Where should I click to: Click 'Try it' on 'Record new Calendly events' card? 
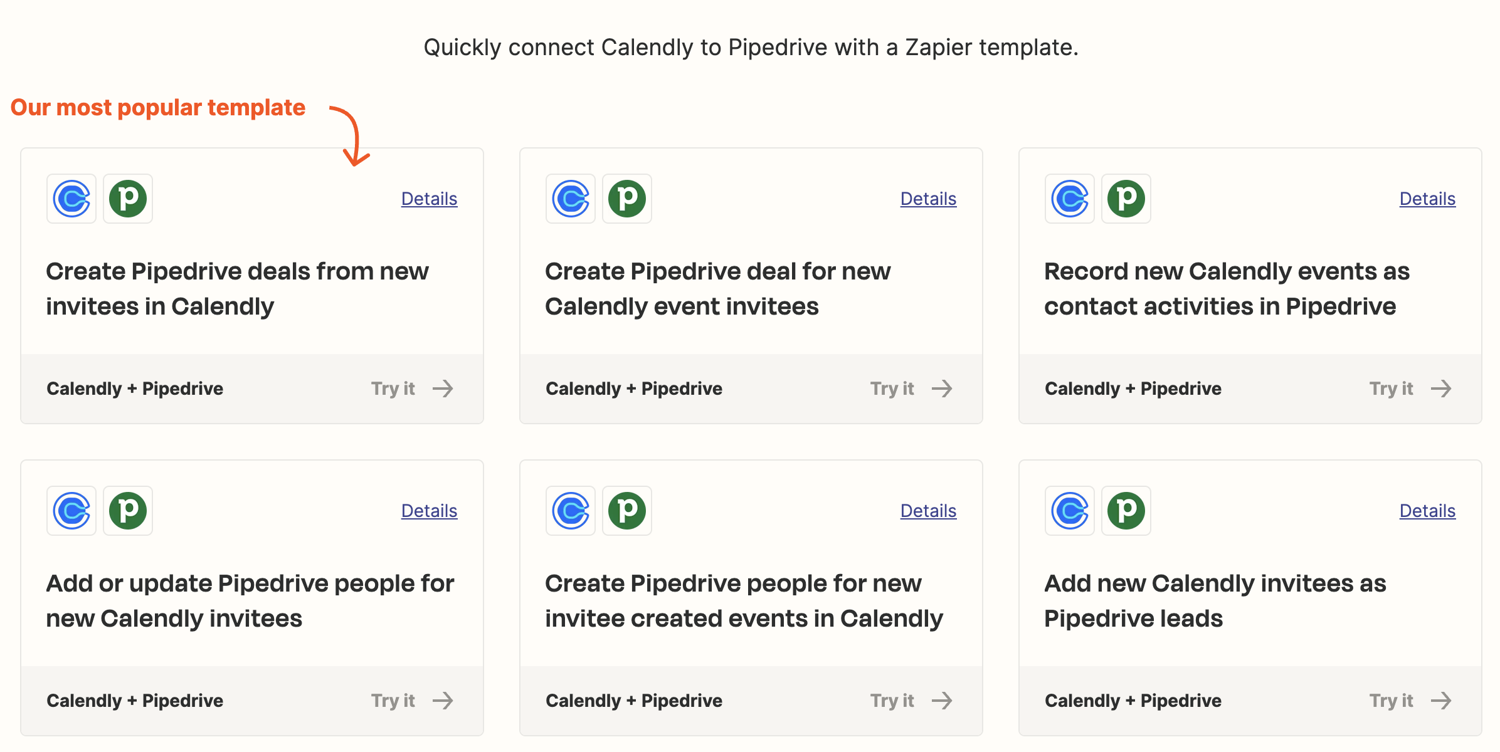(x=1392, y=389)
